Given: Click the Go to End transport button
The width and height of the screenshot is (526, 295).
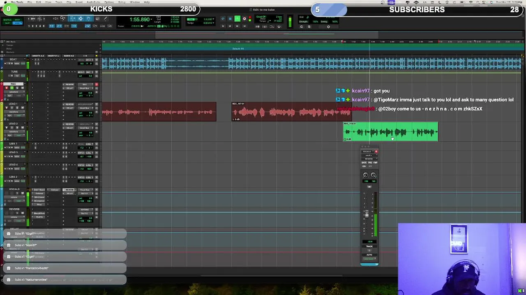Looking at the screenshot, I should tap(245, 26).
